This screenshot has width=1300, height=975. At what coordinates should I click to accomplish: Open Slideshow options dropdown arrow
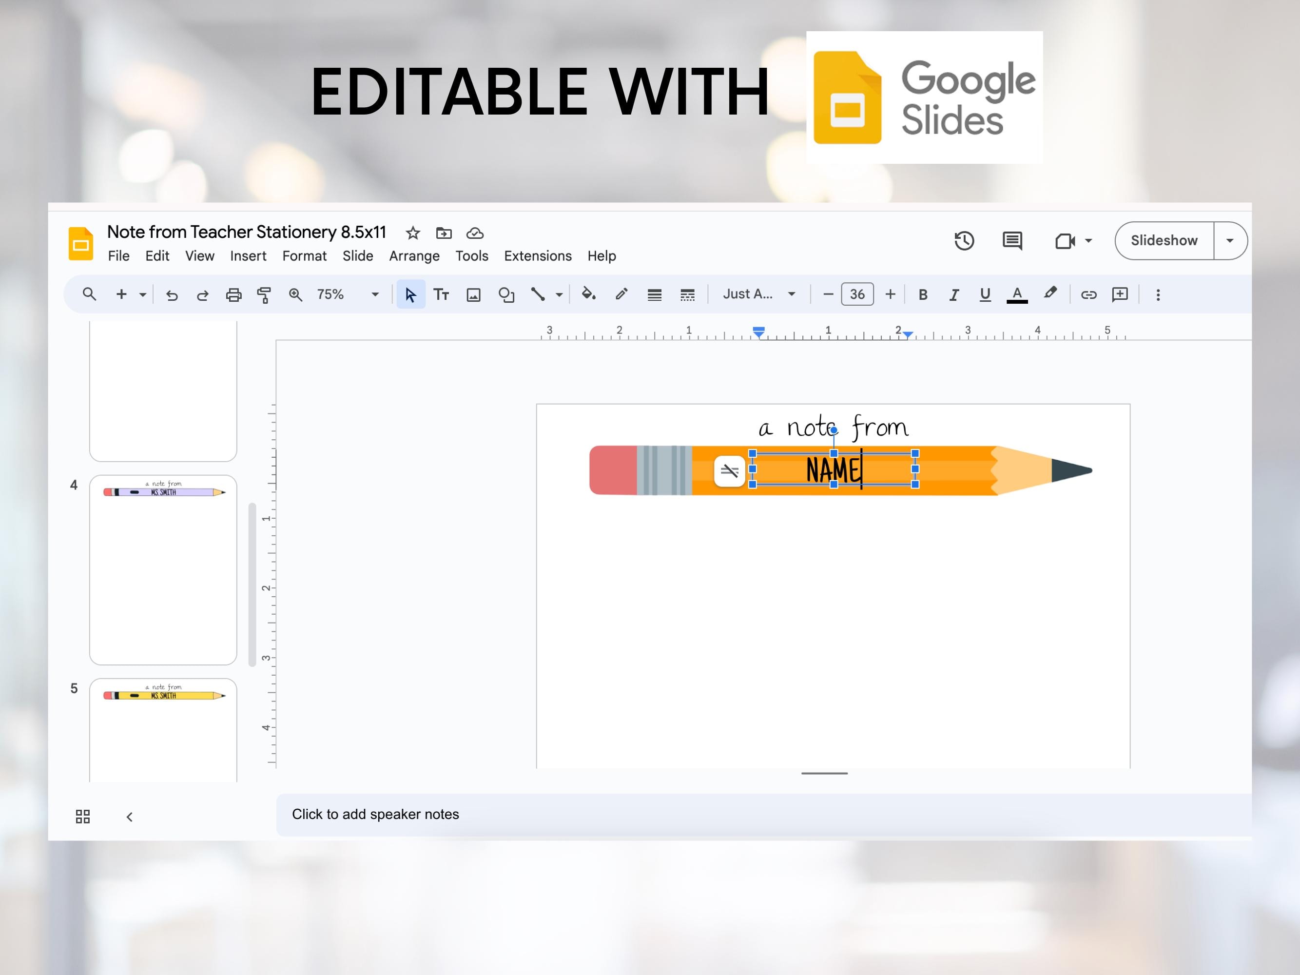point(1230,240)
